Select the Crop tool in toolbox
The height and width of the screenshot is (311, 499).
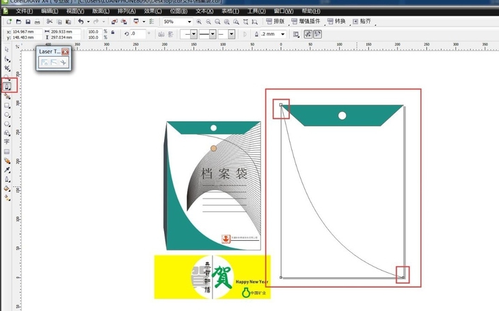click(7, 68)
